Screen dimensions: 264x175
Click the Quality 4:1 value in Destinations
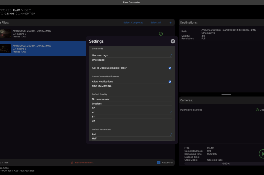point(203,36)
